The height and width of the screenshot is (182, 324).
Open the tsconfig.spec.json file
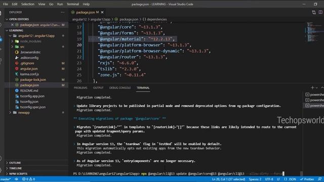click(x=32, y=107)
